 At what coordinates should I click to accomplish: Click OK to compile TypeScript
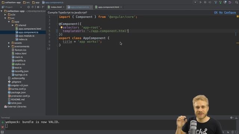216,12
